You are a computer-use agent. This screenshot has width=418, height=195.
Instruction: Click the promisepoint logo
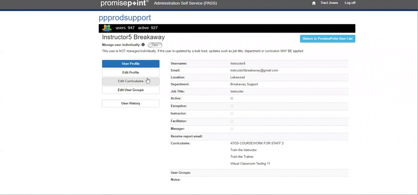click(x=125, y=4)
